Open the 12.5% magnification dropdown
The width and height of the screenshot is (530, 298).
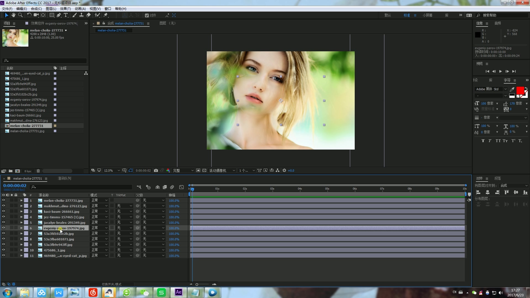click(x=112, y=171)
